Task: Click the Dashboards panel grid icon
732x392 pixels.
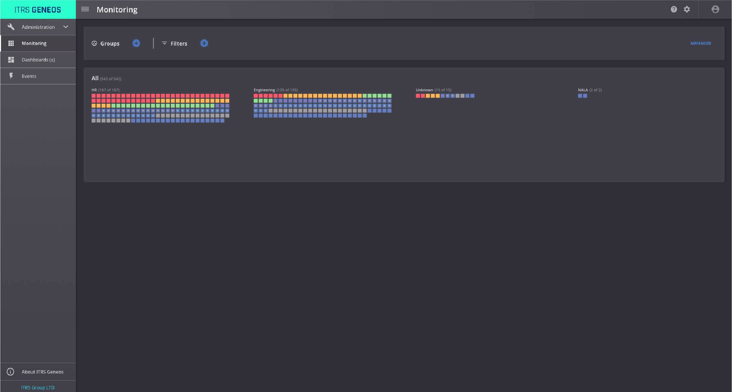Action: pos(11,59)
